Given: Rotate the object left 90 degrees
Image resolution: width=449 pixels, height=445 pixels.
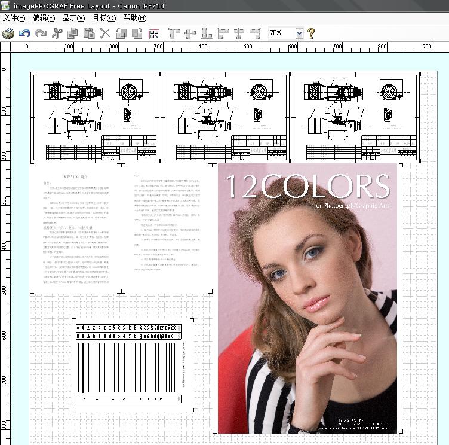Looking at the screenshot, I should (121, 33).
